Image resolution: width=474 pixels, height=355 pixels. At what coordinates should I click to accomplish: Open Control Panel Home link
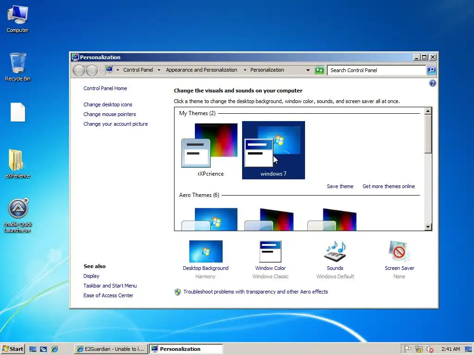(105, 88)
